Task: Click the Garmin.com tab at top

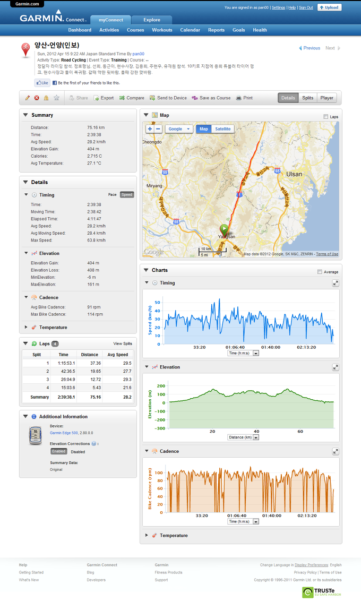Action: click(27, 4)
